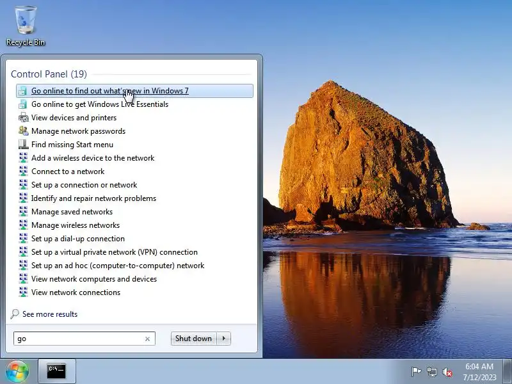The height and width of the screenshot is (384, 512).
Task: Click the icon beside 'Go online to find out what's new'
Action: click(23, 91)
